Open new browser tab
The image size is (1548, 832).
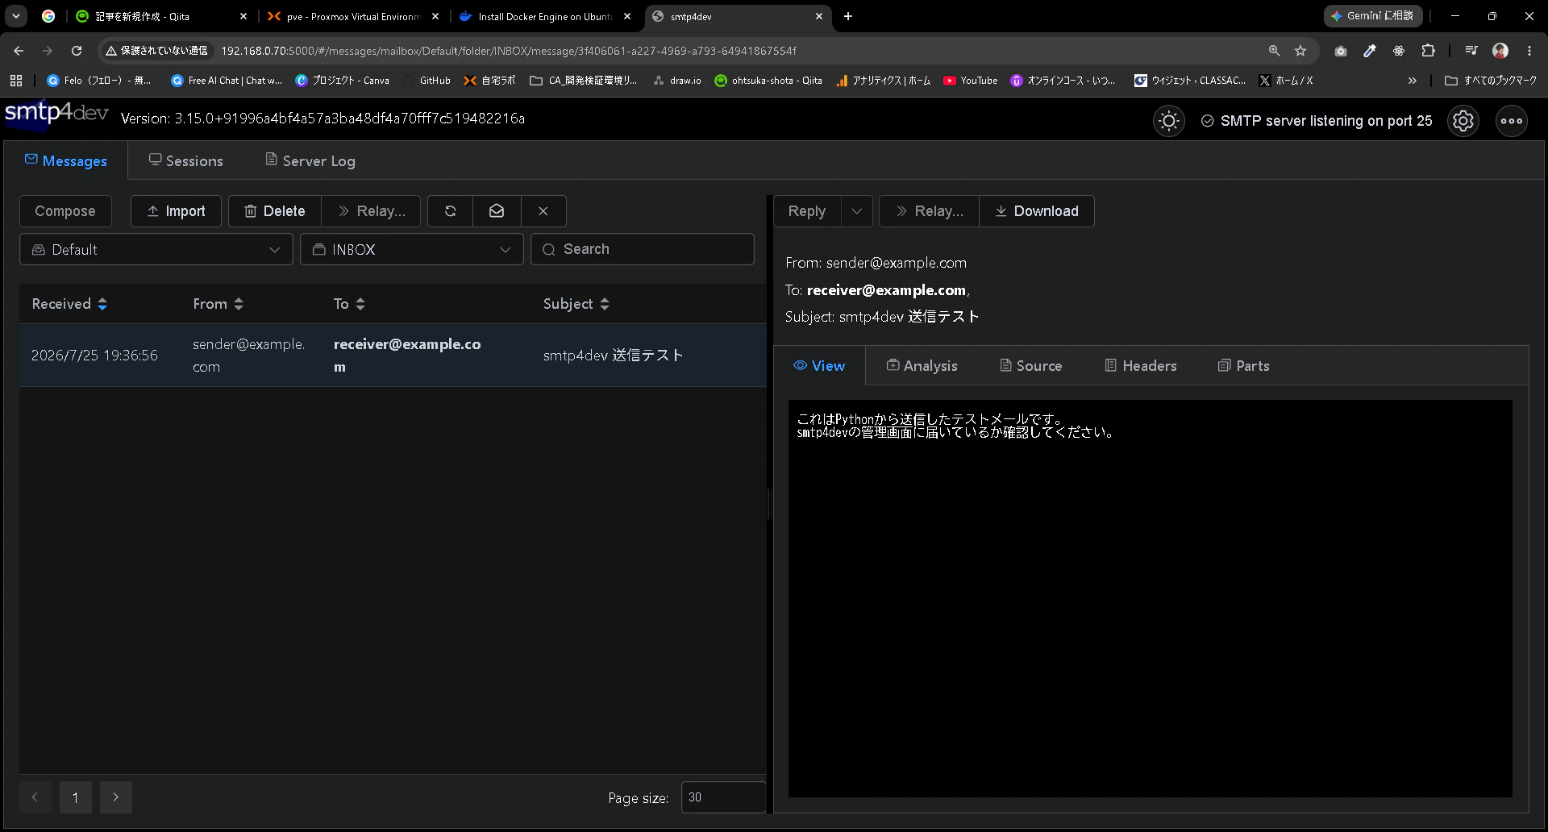848,16
